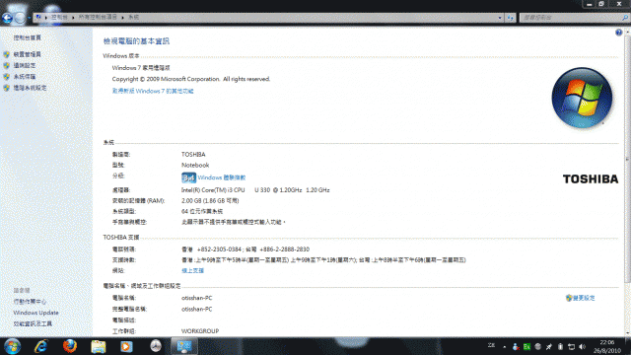Viewport: 631px width, 355px height.
Task: Click the window's vertical scrollbar
Action: click(627, 159)
